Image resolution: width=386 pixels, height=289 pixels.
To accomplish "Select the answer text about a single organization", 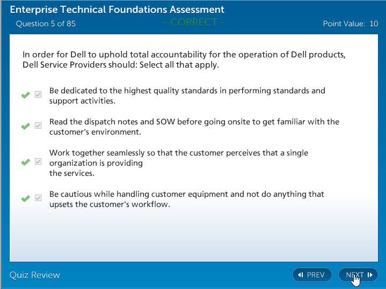I will [178, 162].
